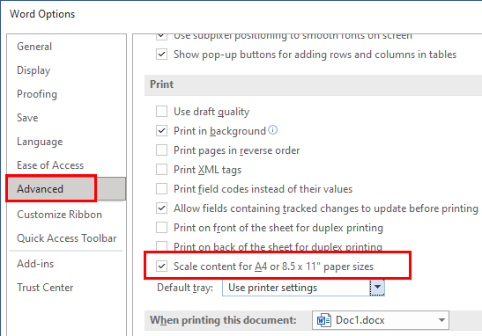Toggle Print pages in reverse order

(161, 150)
